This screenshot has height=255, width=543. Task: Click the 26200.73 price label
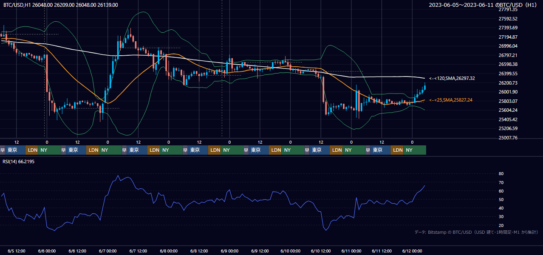tap(508, 83)
